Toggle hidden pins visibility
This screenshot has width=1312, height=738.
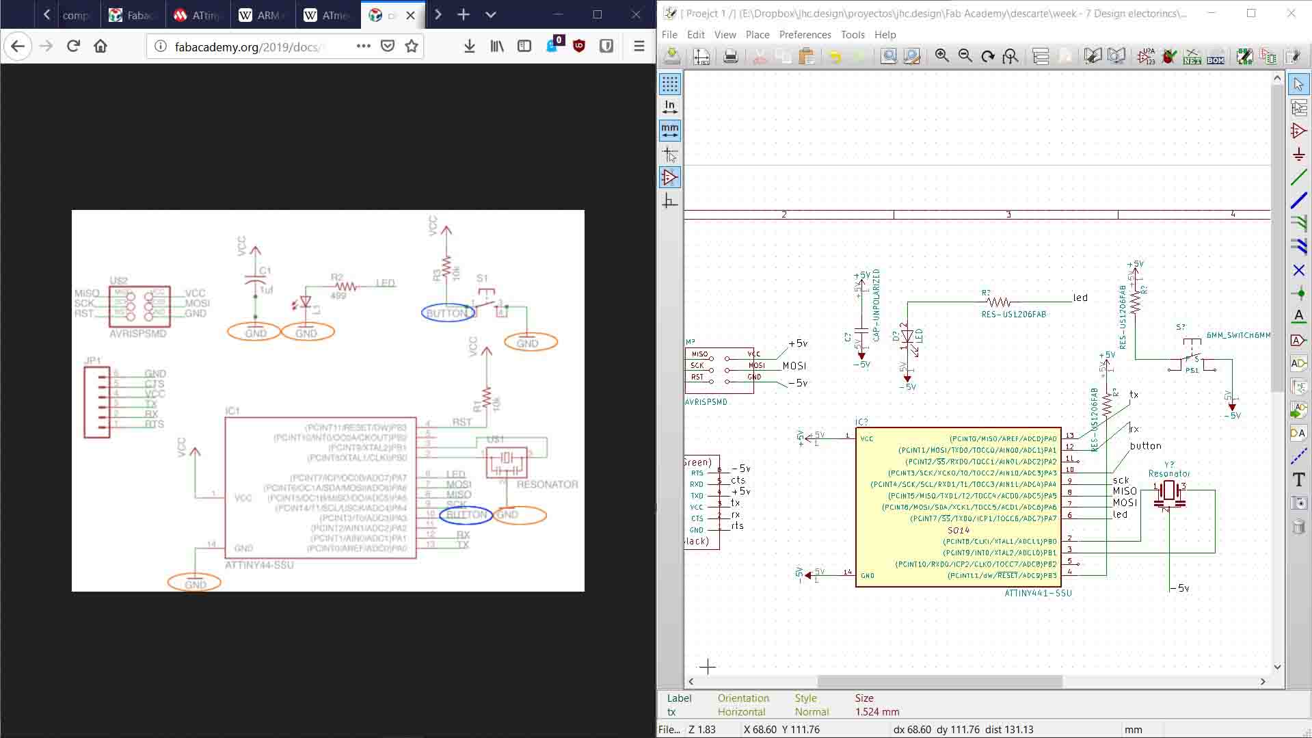click(670, 177)
